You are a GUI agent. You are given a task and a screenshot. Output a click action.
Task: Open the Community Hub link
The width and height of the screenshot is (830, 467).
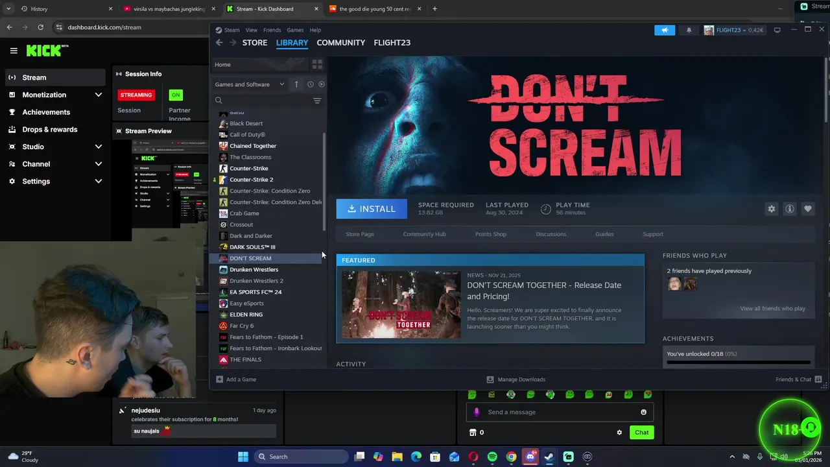tap(425, 234)
